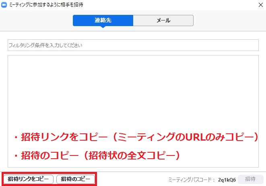
Task: Click the 招待のコピー button
Action: [x=76, y=179]
